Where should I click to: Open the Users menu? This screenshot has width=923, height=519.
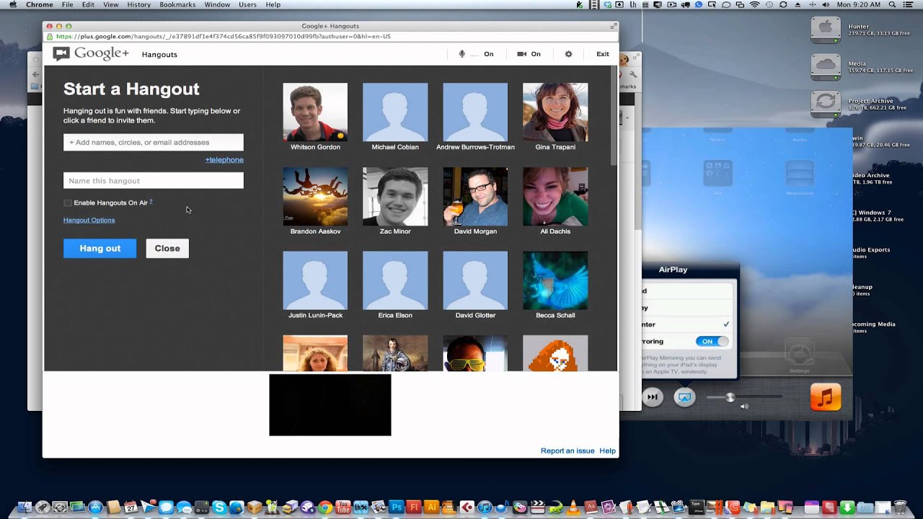coord(247,4)
